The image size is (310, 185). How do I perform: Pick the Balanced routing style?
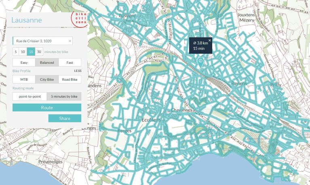[x=47, y=63]
